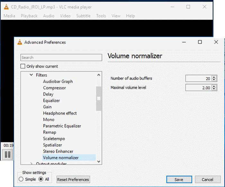225x187 pixels.
Task: Select Equalizer filter in tree
Action: [x=51, y=100]
